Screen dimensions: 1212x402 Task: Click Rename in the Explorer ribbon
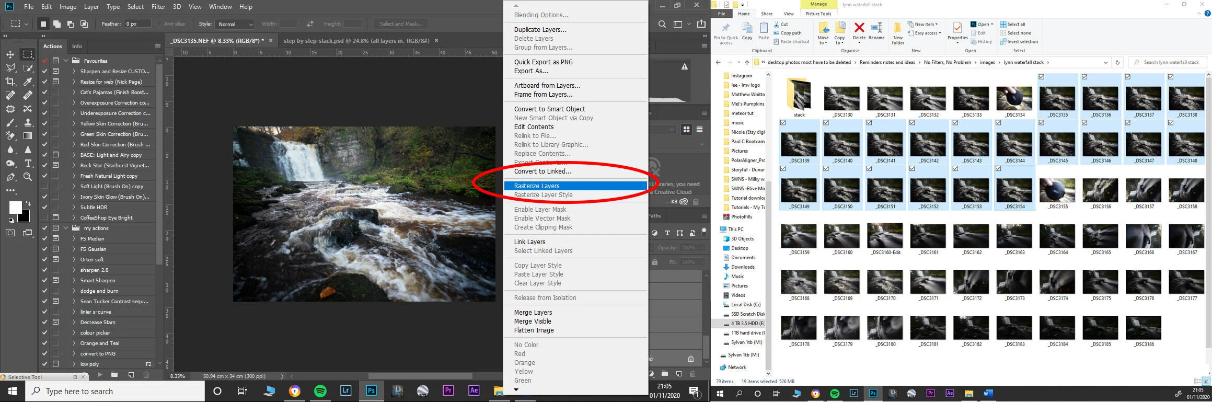pyautogui.click(x=876, y=31)
